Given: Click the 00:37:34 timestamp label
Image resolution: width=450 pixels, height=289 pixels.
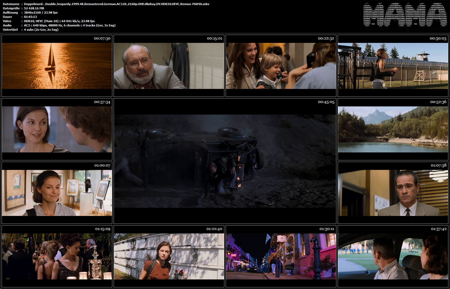Looking at the screenshot, I should 102,102.
